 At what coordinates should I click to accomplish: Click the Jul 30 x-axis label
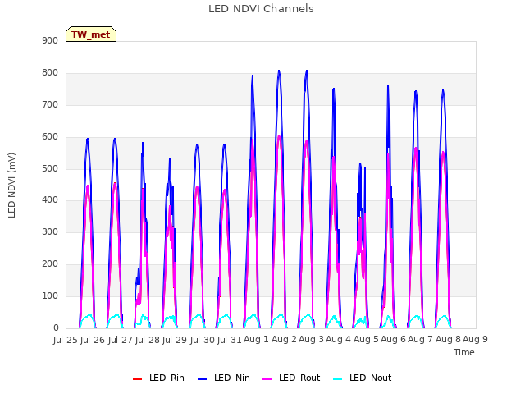point(203,340)
